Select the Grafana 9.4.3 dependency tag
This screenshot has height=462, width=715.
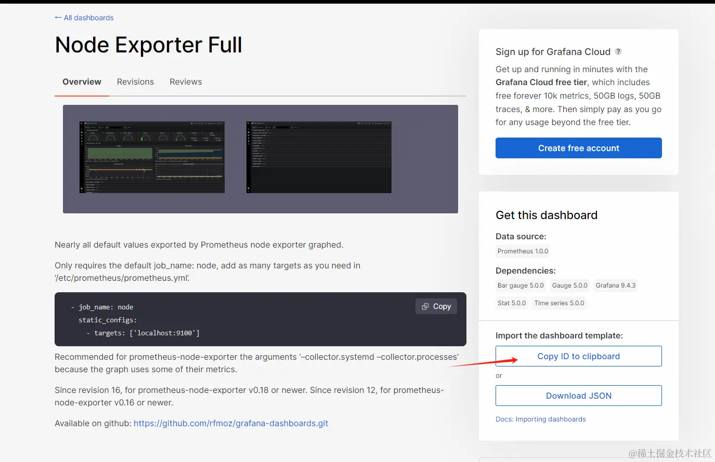616,286
